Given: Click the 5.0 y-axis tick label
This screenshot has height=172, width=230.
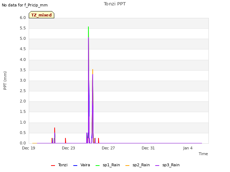Looking at the screenshot, I should tap(23, 39).
